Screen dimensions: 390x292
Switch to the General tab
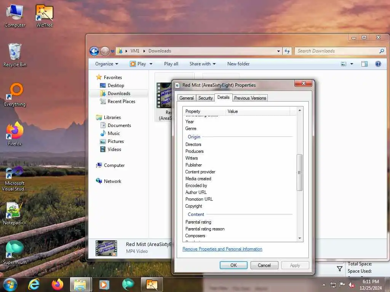[187, 98]
